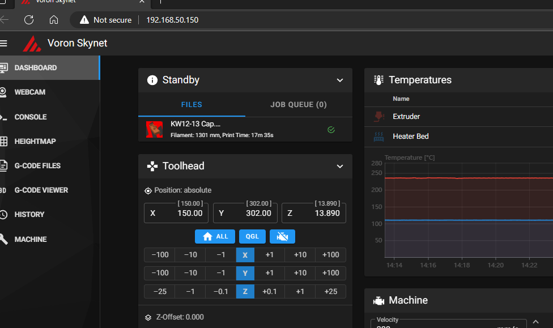Go back in browser history
The width and height of the screenshot is (553, 328).
coord(4,20)
